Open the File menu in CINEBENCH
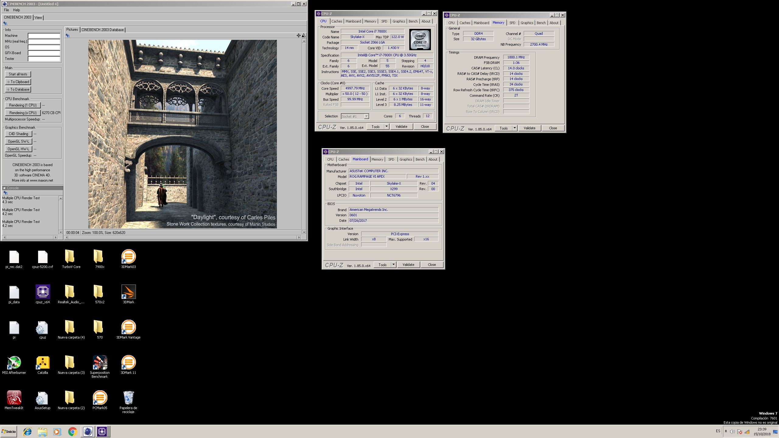Image resolution: width=779 pixels, height=438 pixels. click(6, 10)
